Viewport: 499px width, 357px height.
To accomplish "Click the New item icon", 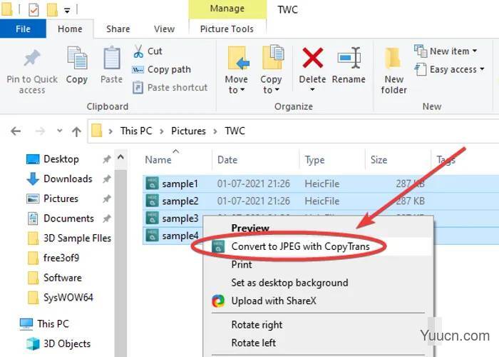I will [421, 51].
